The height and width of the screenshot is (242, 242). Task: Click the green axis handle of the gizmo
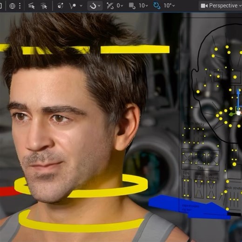[x=231, y=114]
